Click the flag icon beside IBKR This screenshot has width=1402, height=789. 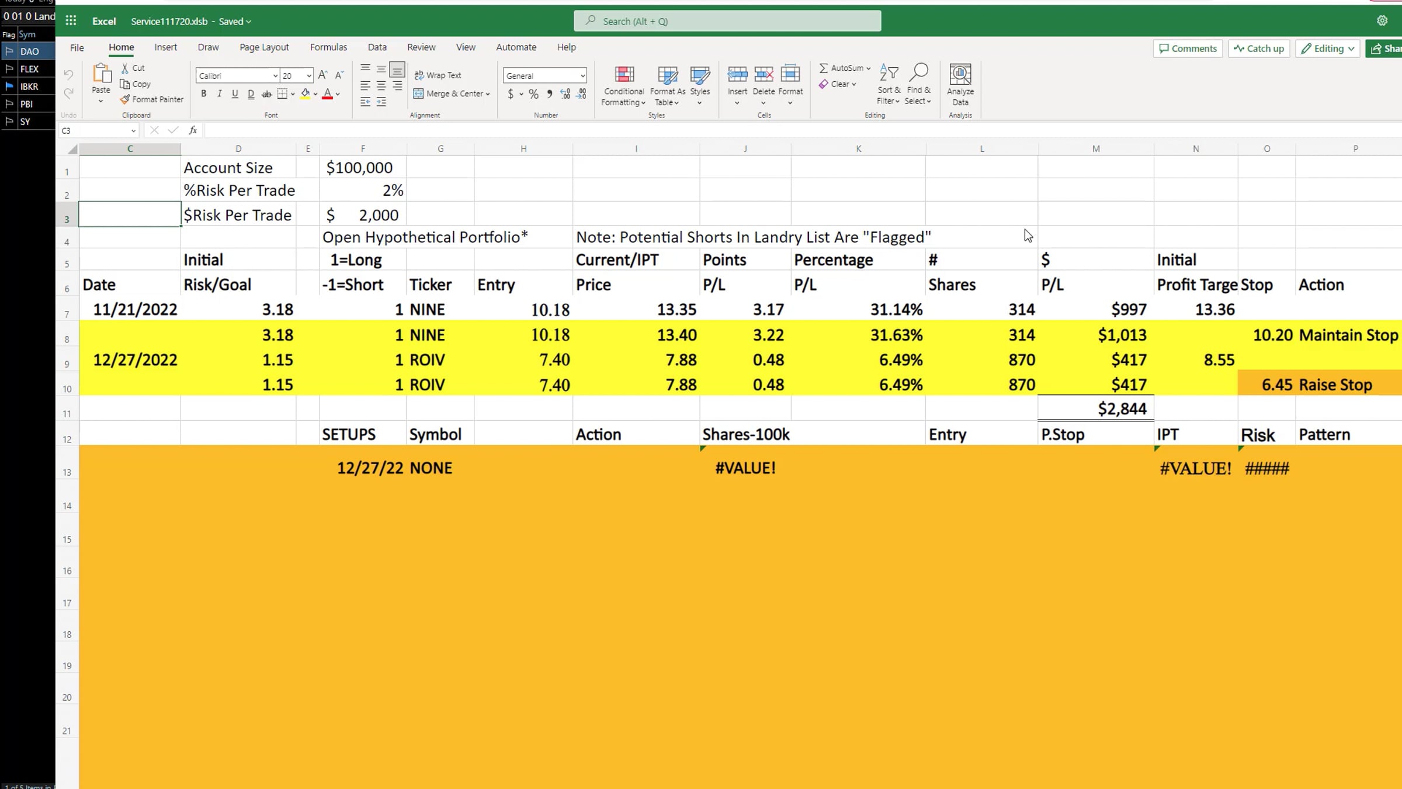pos(9,86)
